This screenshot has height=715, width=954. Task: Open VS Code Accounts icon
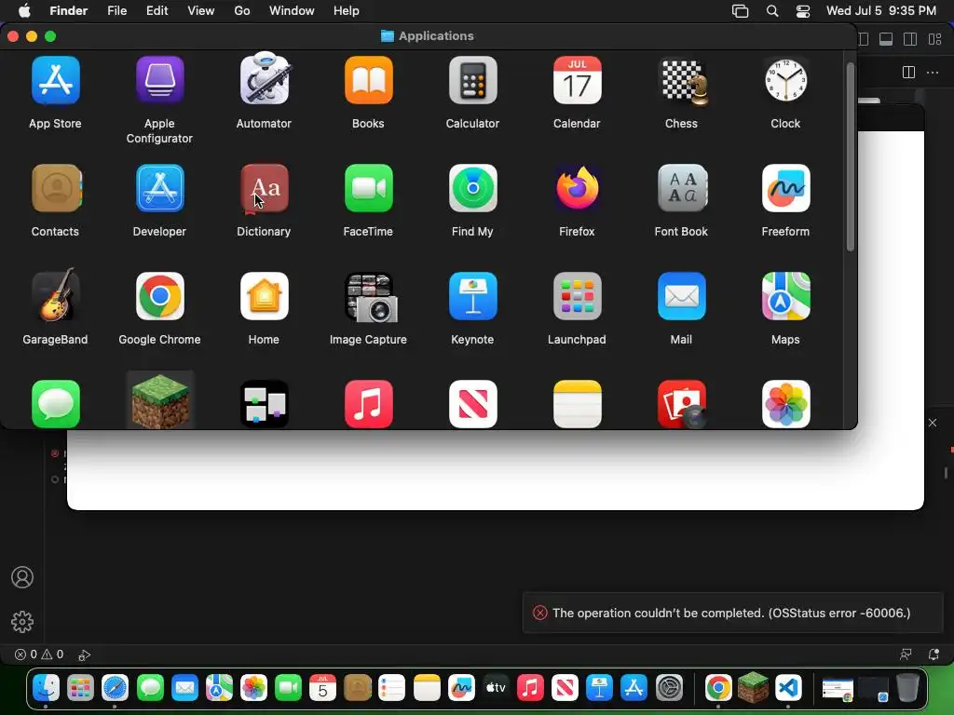point(22,577)
